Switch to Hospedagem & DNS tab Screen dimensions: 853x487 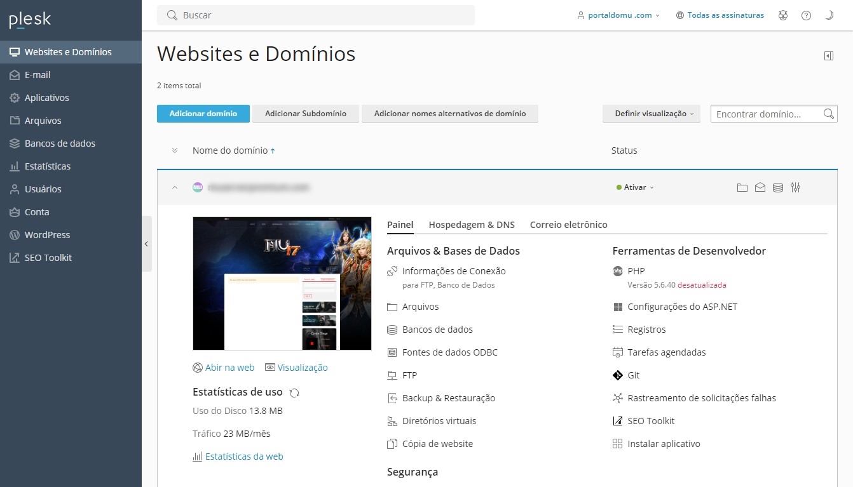472,225
